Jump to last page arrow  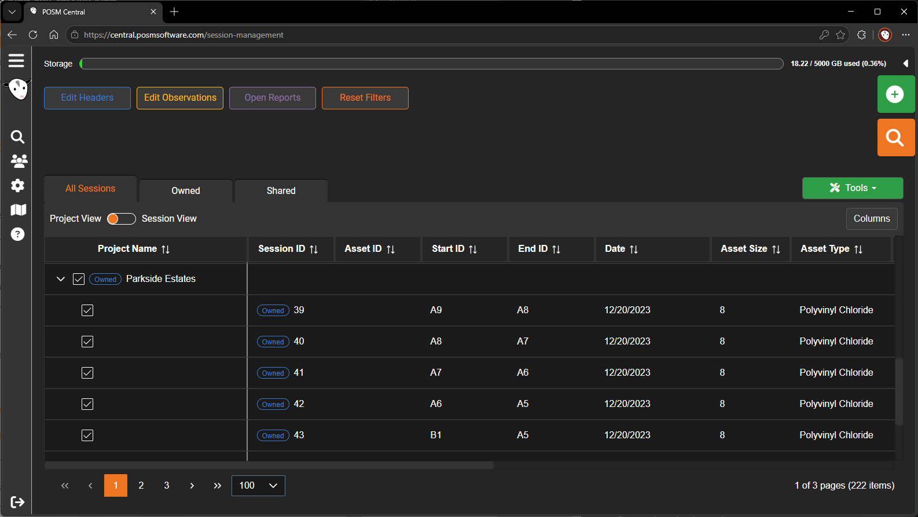point(218,486)
